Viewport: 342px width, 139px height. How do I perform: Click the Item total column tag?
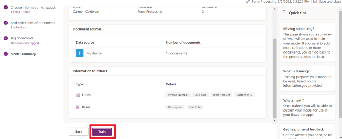[195, 107]
